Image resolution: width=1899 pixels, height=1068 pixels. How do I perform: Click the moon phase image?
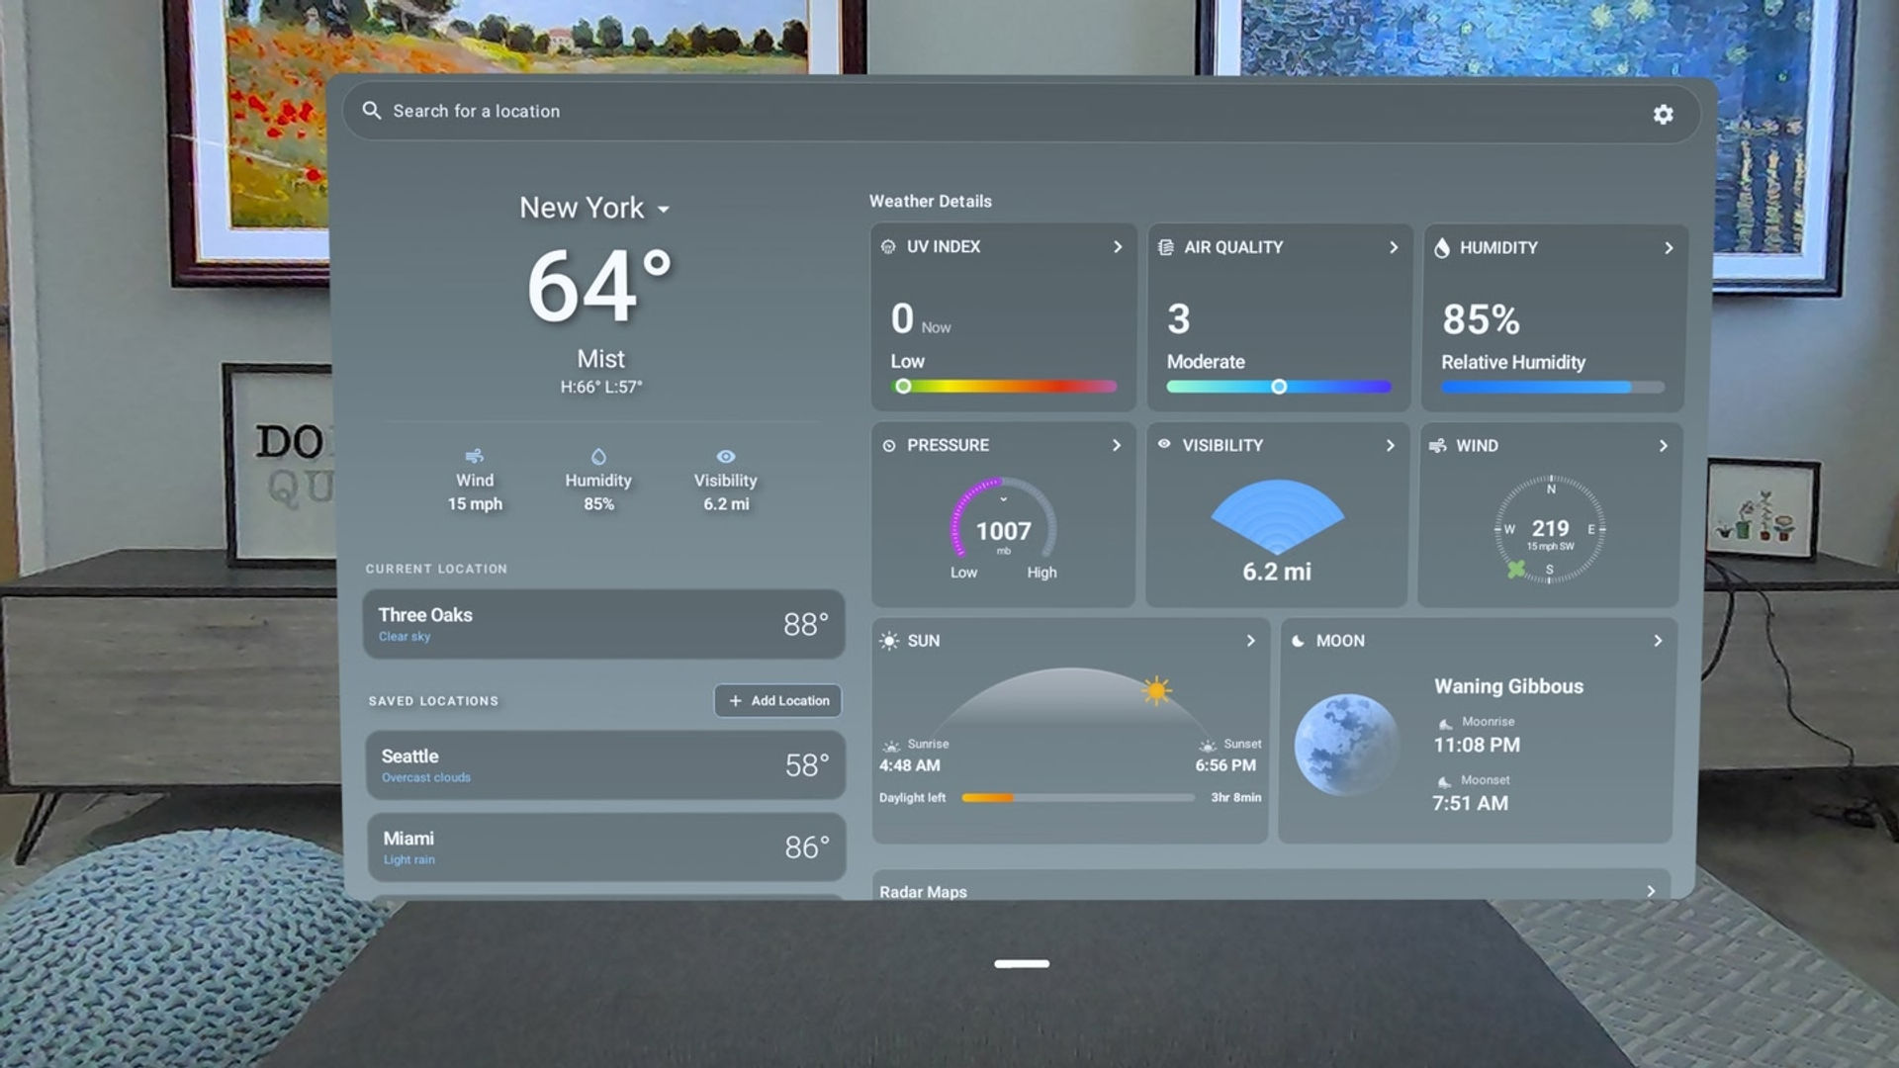1346,746
